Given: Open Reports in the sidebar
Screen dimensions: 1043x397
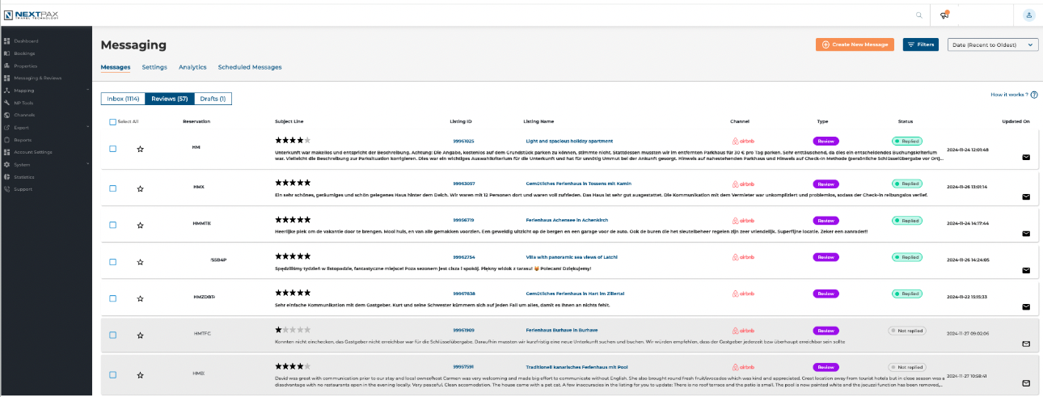Looking at the screenshot, I should [23, 140].
